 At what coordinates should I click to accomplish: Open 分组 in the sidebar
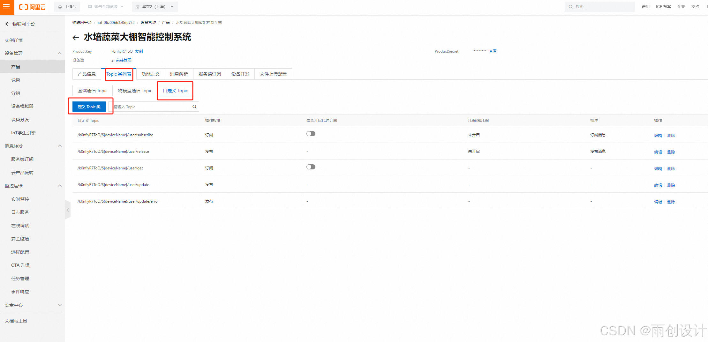coord(16,93)
